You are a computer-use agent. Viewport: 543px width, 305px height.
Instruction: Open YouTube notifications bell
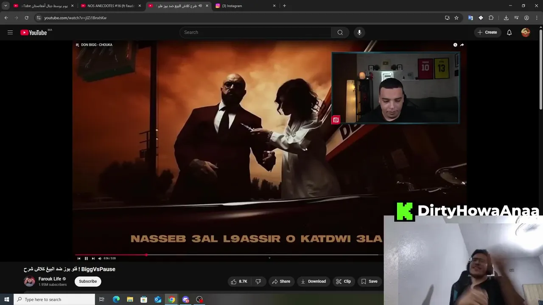pyautogui.click(x=509, y=32)
